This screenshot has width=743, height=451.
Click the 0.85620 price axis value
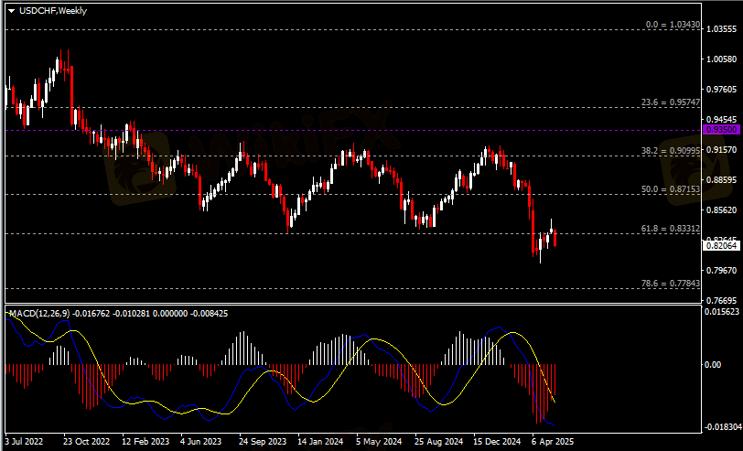click(x=721, y=209)
